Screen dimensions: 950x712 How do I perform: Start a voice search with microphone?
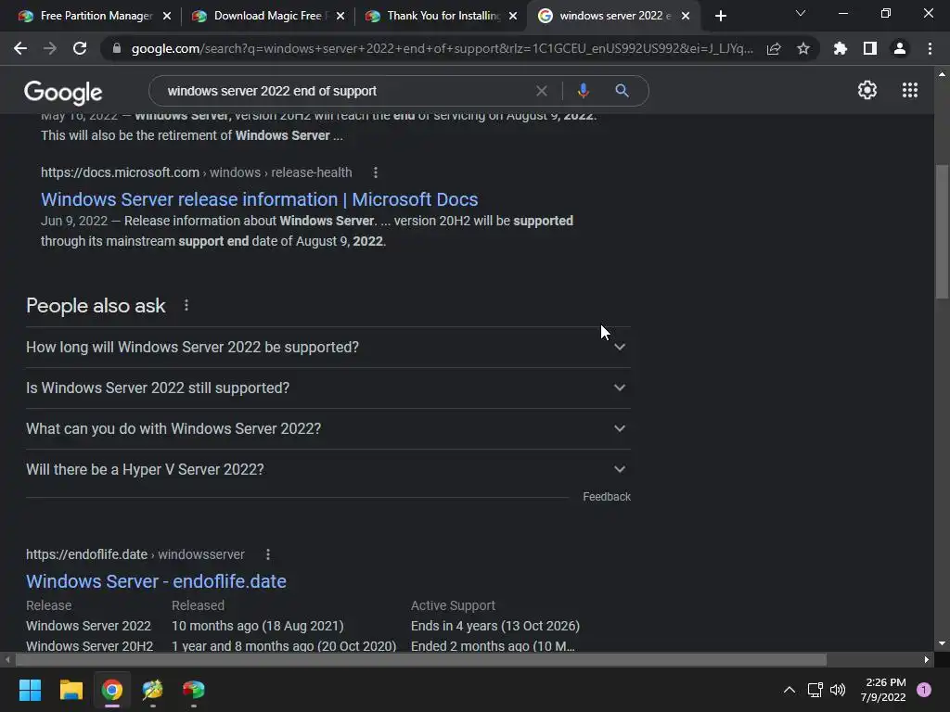583,91
